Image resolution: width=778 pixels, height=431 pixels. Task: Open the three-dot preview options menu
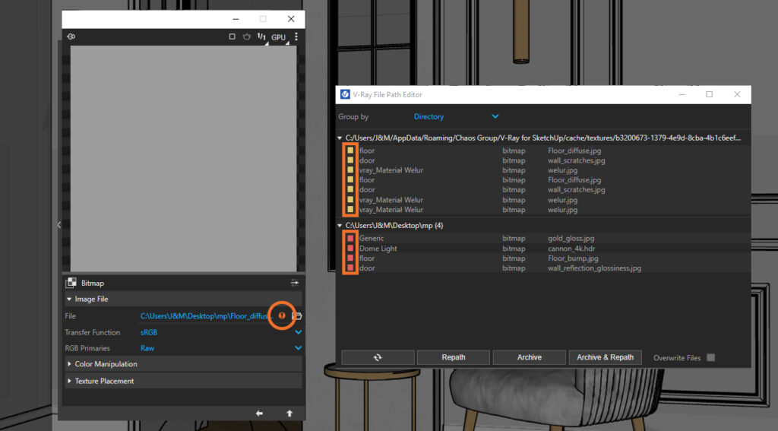coord(296,36)
